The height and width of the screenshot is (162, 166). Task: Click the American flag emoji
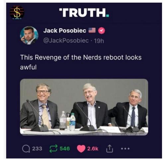(x=92, y=30)
